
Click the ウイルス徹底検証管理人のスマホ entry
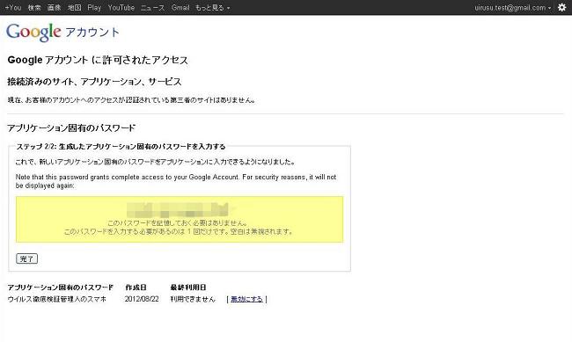pos(57,299)
